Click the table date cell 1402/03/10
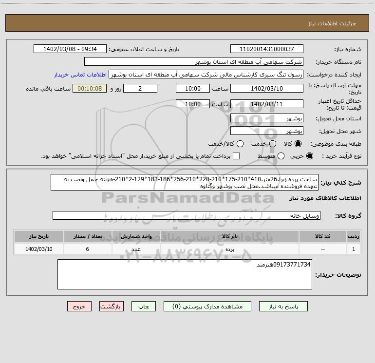The width and height of the screenshot is (375, 363). [x=39, y=249]
